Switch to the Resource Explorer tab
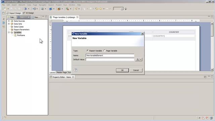The image size is (215, 121). 36,17
